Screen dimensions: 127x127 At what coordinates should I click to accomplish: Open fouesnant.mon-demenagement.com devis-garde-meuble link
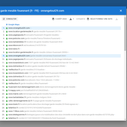42,87
